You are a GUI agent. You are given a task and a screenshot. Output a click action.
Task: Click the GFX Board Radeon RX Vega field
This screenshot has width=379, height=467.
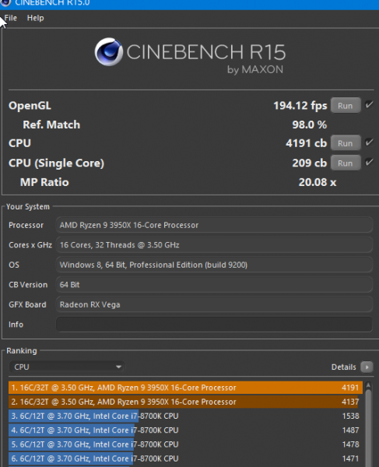(x=214, y=304)
